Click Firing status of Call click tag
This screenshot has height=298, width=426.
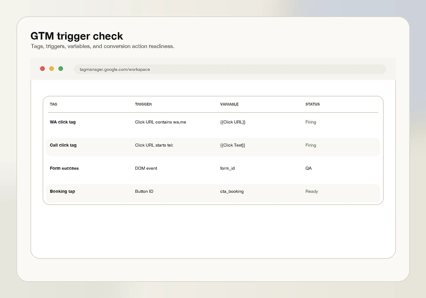(x=311, y=145)
